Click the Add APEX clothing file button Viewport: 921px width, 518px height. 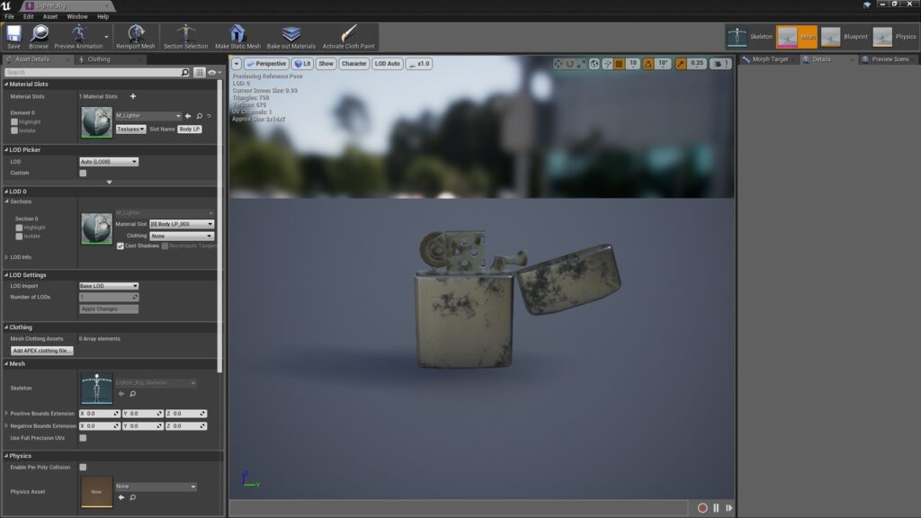41,351
